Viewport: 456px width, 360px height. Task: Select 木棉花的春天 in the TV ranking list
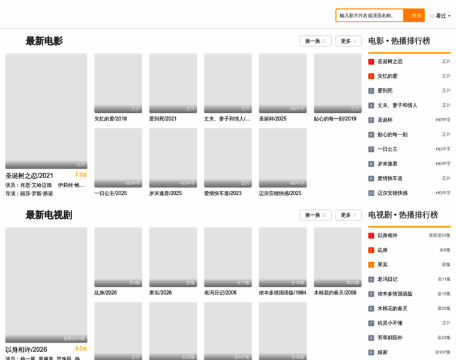point(409,308)
